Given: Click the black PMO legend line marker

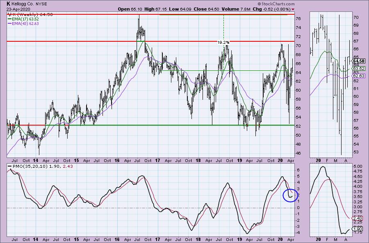Looking at the screenshot, I should (10, 166).
